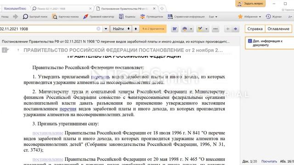Open Кодексы section
Image resolution: width=294 pixels, height=165 pixels.
point(127,16)
